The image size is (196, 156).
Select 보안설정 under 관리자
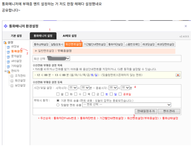[20, 85]
